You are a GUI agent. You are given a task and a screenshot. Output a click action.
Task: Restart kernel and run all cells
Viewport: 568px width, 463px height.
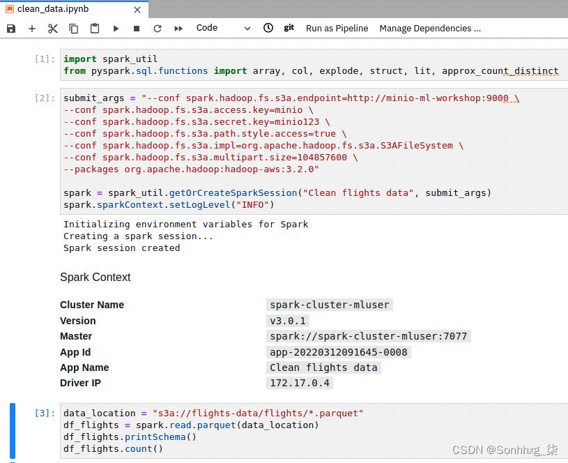pyautogui.click(x=178, y=29)
